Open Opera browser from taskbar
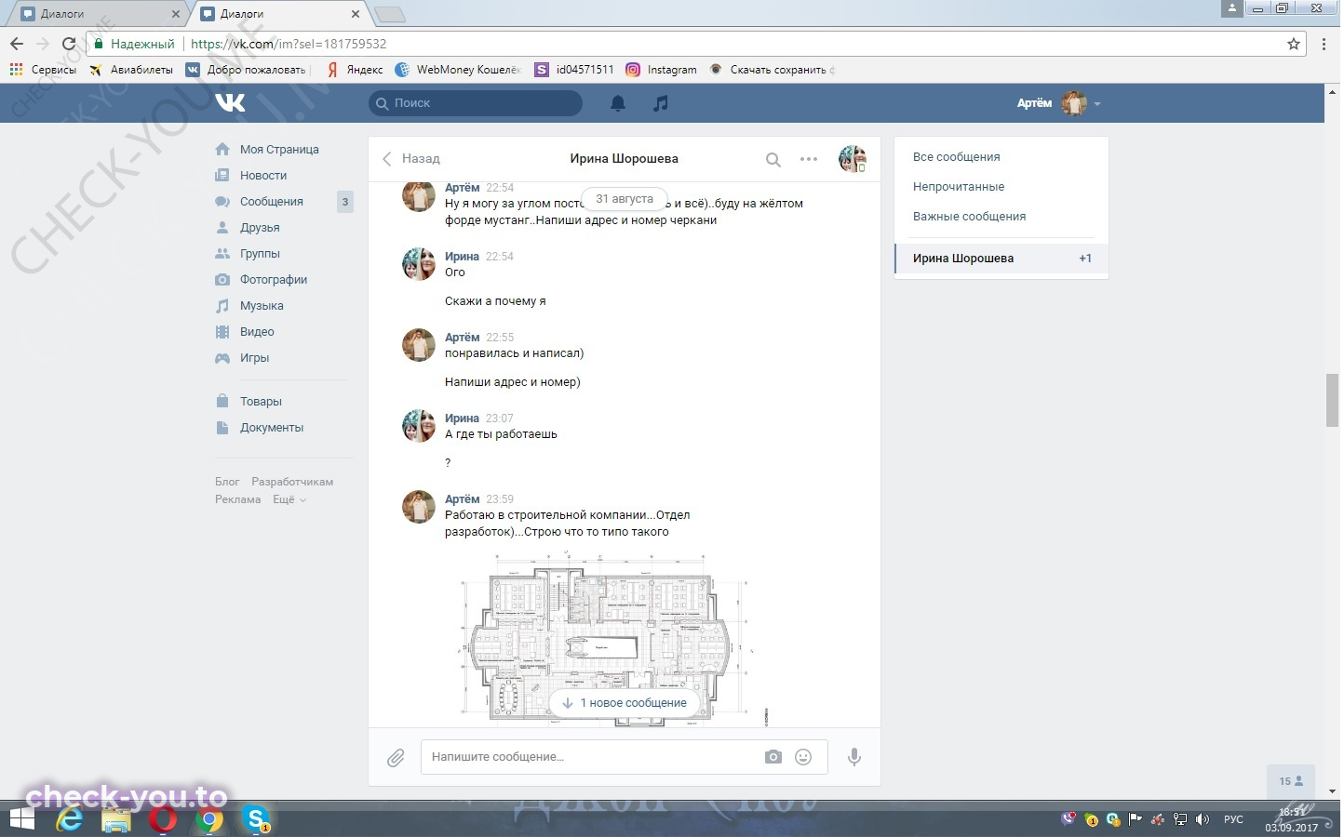This screenshot has height=837, width=1344. (x=162, y=819)
